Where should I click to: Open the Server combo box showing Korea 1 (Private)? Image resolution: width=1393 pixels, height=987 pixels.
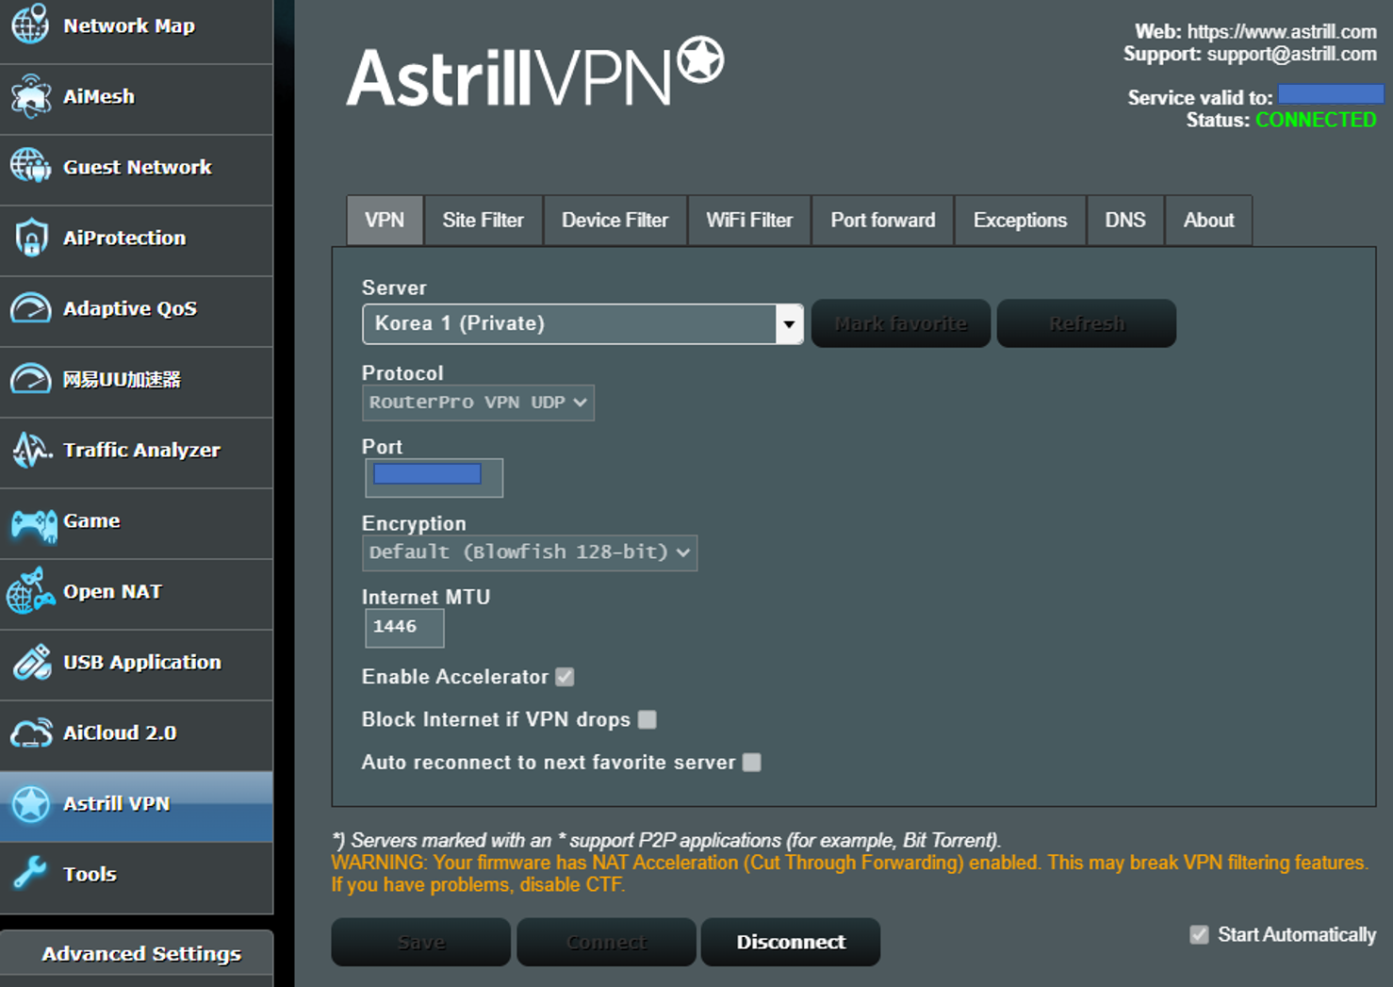[x=582, y=324]
